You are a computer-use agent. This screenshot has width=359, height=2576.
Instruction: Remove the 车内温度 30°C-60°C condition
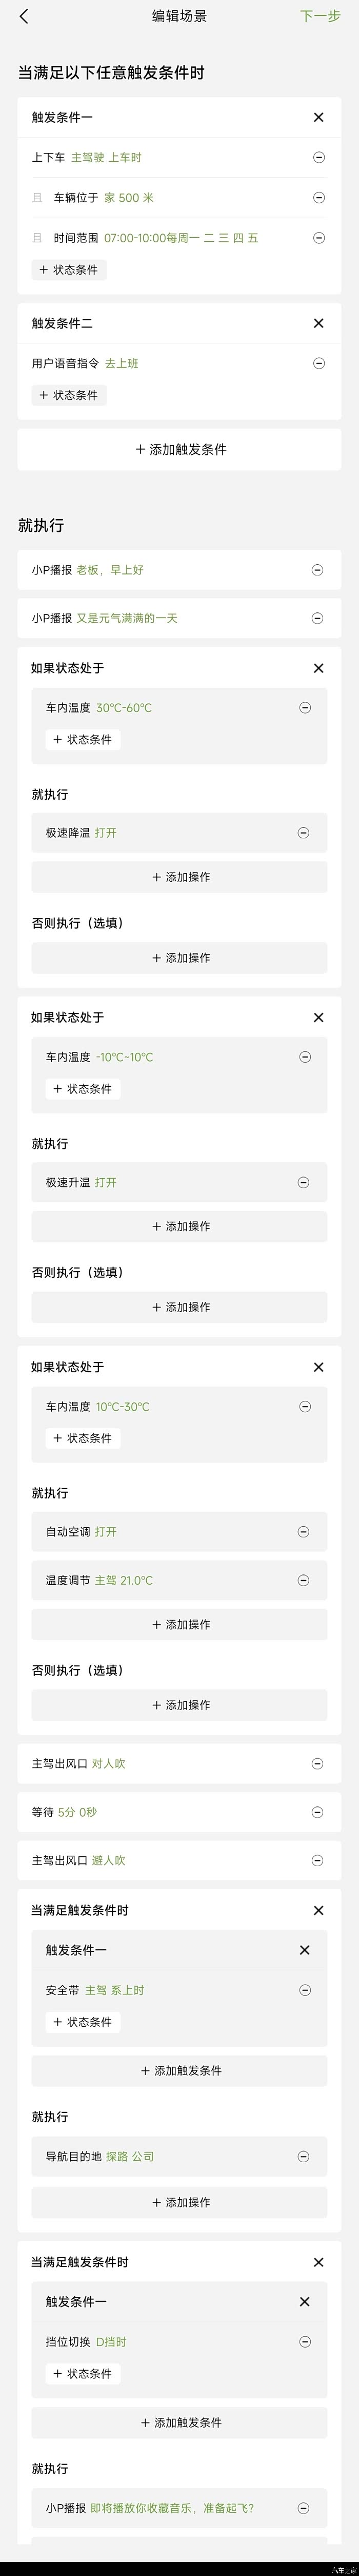point(305,708)
